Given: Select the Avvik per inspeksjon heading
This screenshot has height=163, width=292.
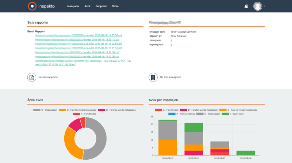Looking at the screenshot, I should [x=163, y=100].
